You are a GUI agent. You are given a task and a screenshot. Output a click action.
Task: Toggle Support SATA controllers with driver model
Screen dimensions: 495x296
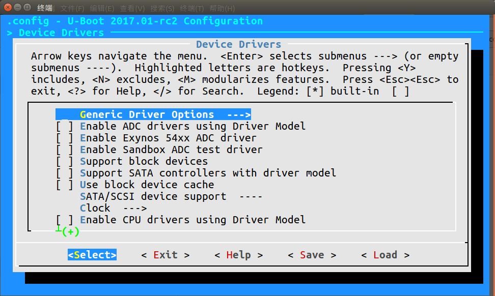65,173
